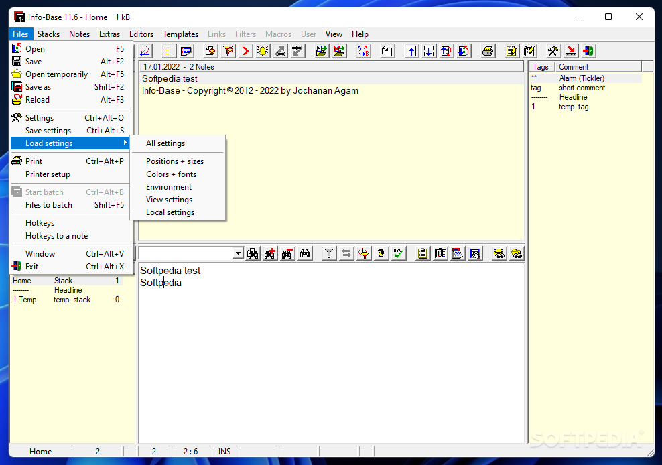Click the crossed hammer tools toolbar icon
This screenshot has height=465, width=662.
tap(553, 51)
